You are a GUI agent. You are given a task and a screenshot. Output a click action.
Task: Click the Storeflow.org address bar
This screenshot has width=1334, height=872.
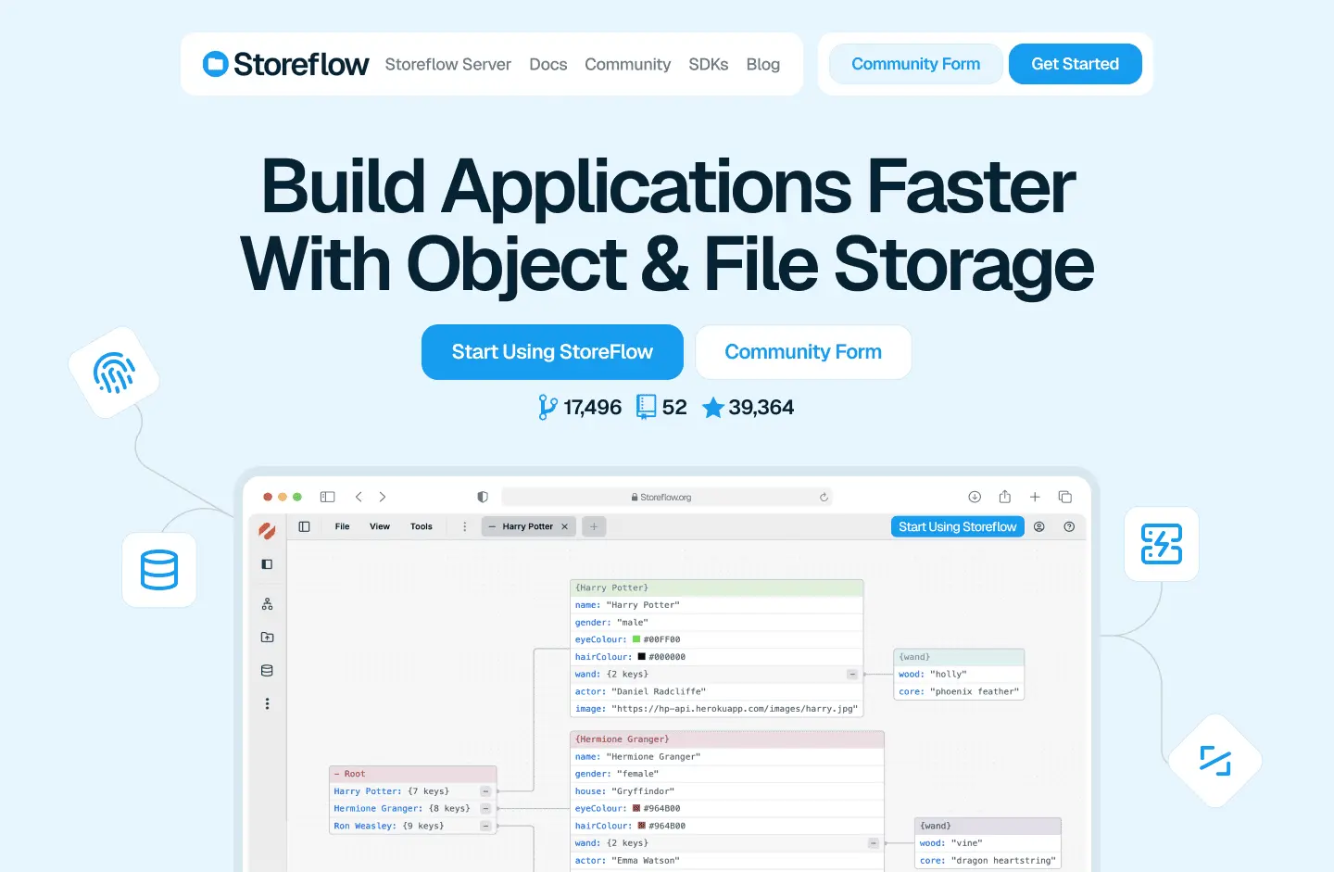pos(667,497)
